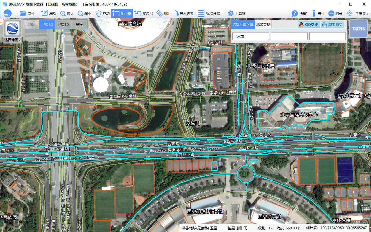Click the 放大 zoom-in tool
This screenshot has width=371, height=232.
(67, 13)
